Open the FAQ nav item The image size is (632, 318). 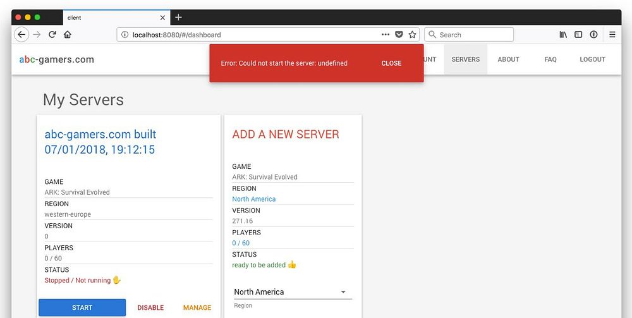click(550, 59)
